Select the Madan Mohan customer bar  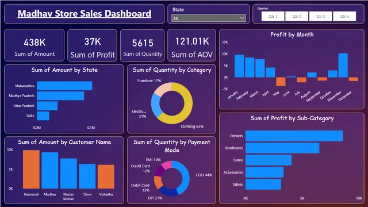click(68, 174)
